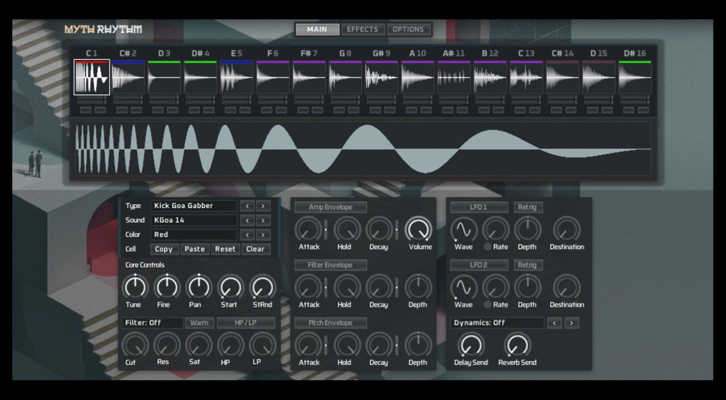
Task: Advance Dynamics mode with right arrow
Action: pyautogui.click(x=571, y=323)
